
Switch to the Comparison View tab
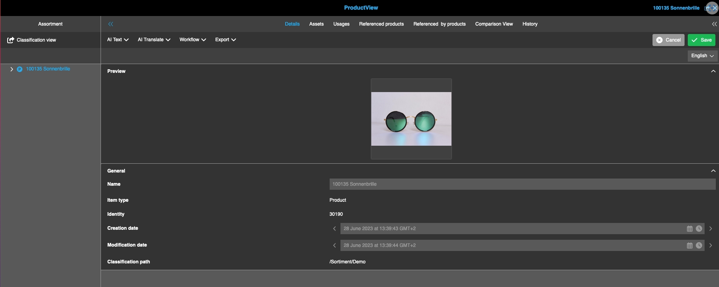coord(493,24)
